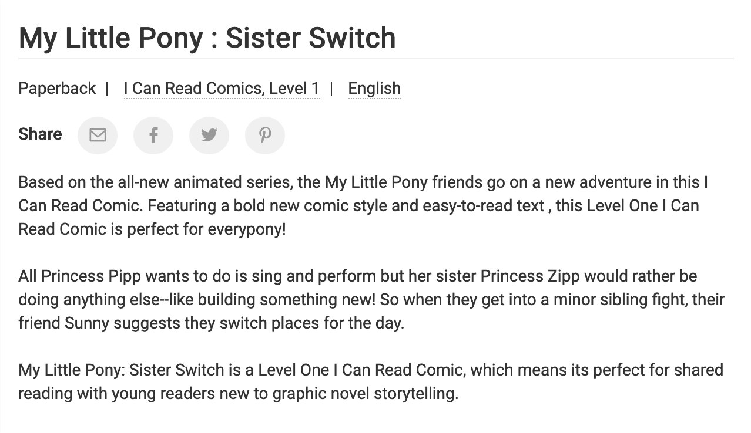751x433 pixels.
Task: Share this book via email icon
Action: [98, 136]
